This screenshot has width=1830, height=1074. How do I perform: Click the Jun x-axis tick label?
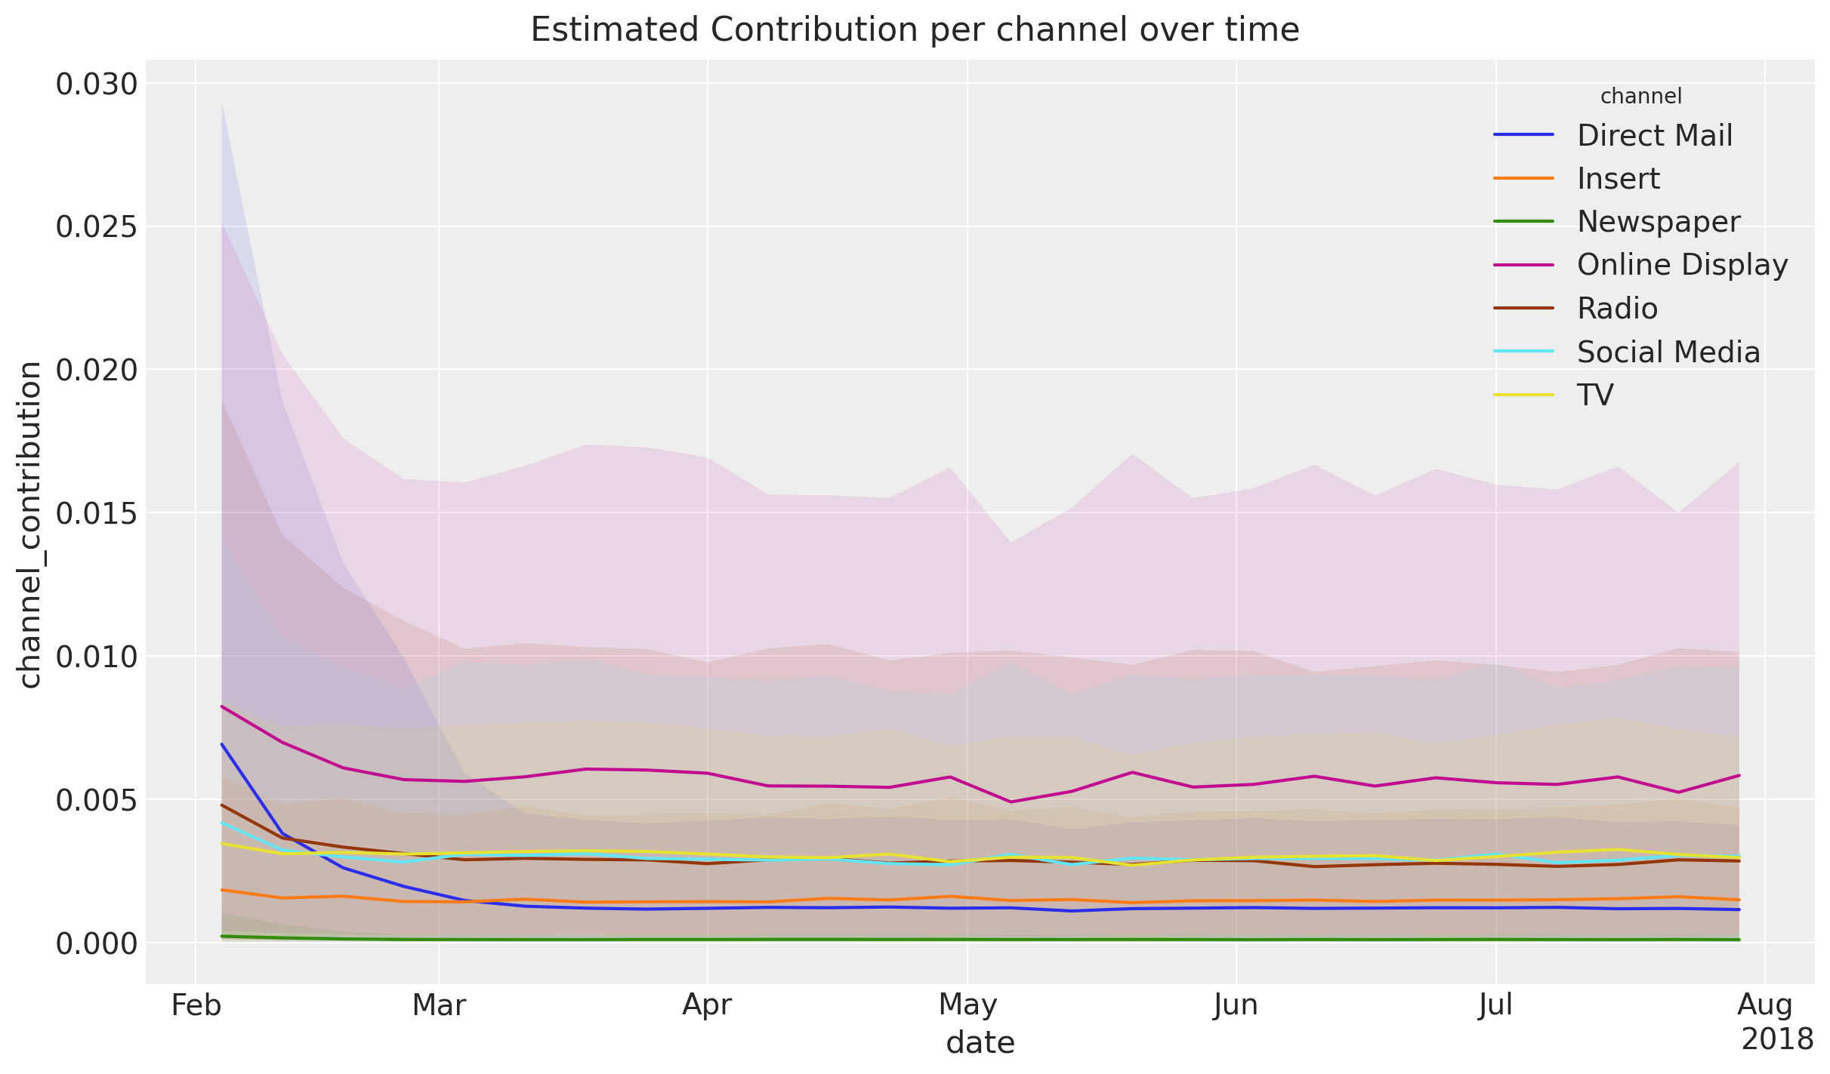1236,1006
